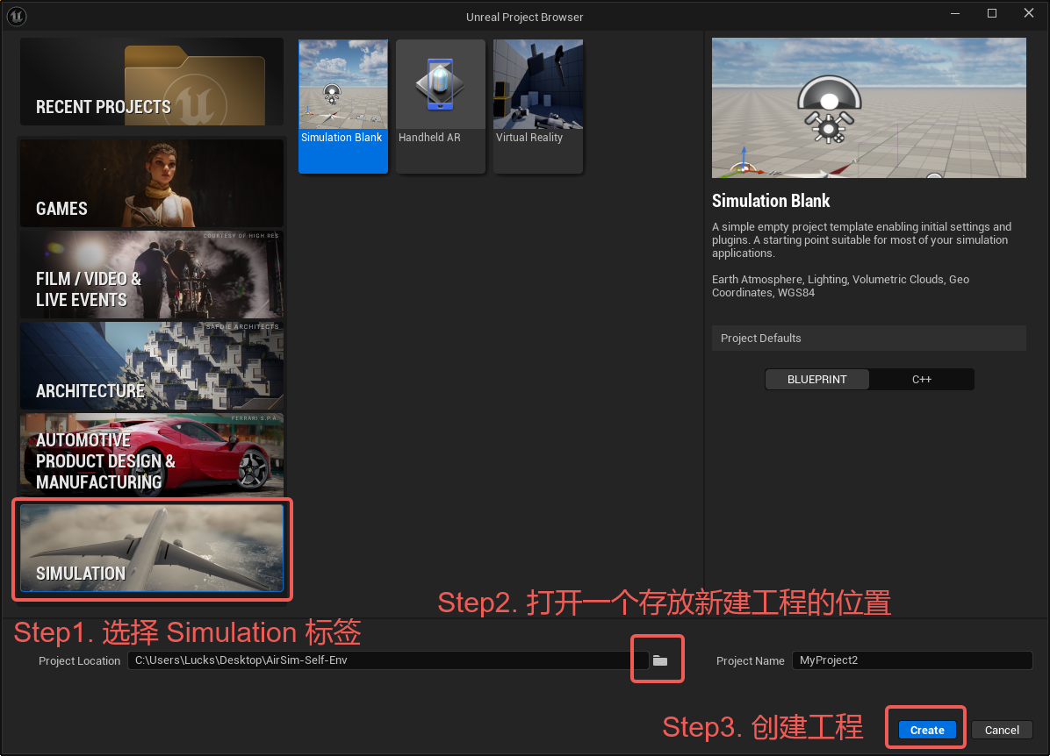Viewport: 1050px width, 756px height.
Task: Click the Project Location path field
Action: pos(388,660)
